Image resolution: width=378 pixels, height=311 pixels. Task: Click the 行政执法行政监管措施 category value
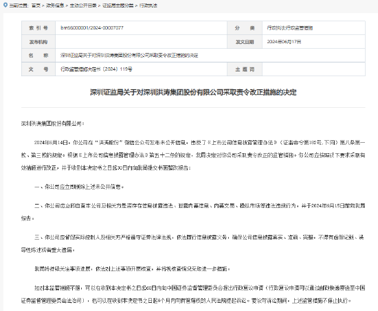coord(290,28)
